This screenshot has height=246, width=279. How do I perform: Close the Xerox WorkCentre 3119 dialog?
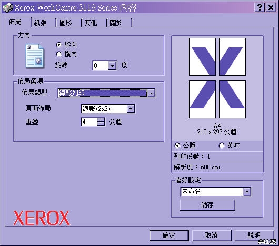(271, 8)
